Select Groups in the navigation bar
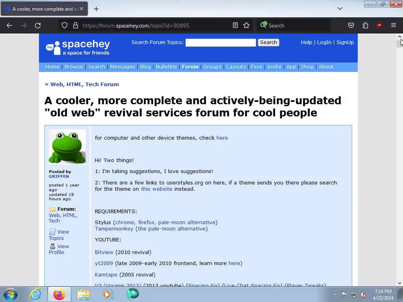This screenshot has height=302, width=403. (212, 67)
